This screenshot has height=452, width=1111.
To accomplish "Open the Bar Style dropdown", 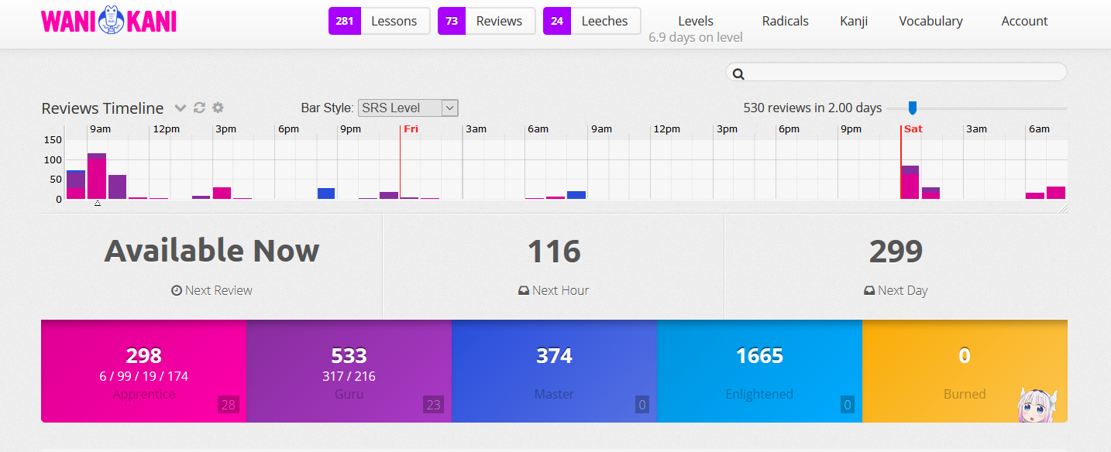I will coord(408,108).
